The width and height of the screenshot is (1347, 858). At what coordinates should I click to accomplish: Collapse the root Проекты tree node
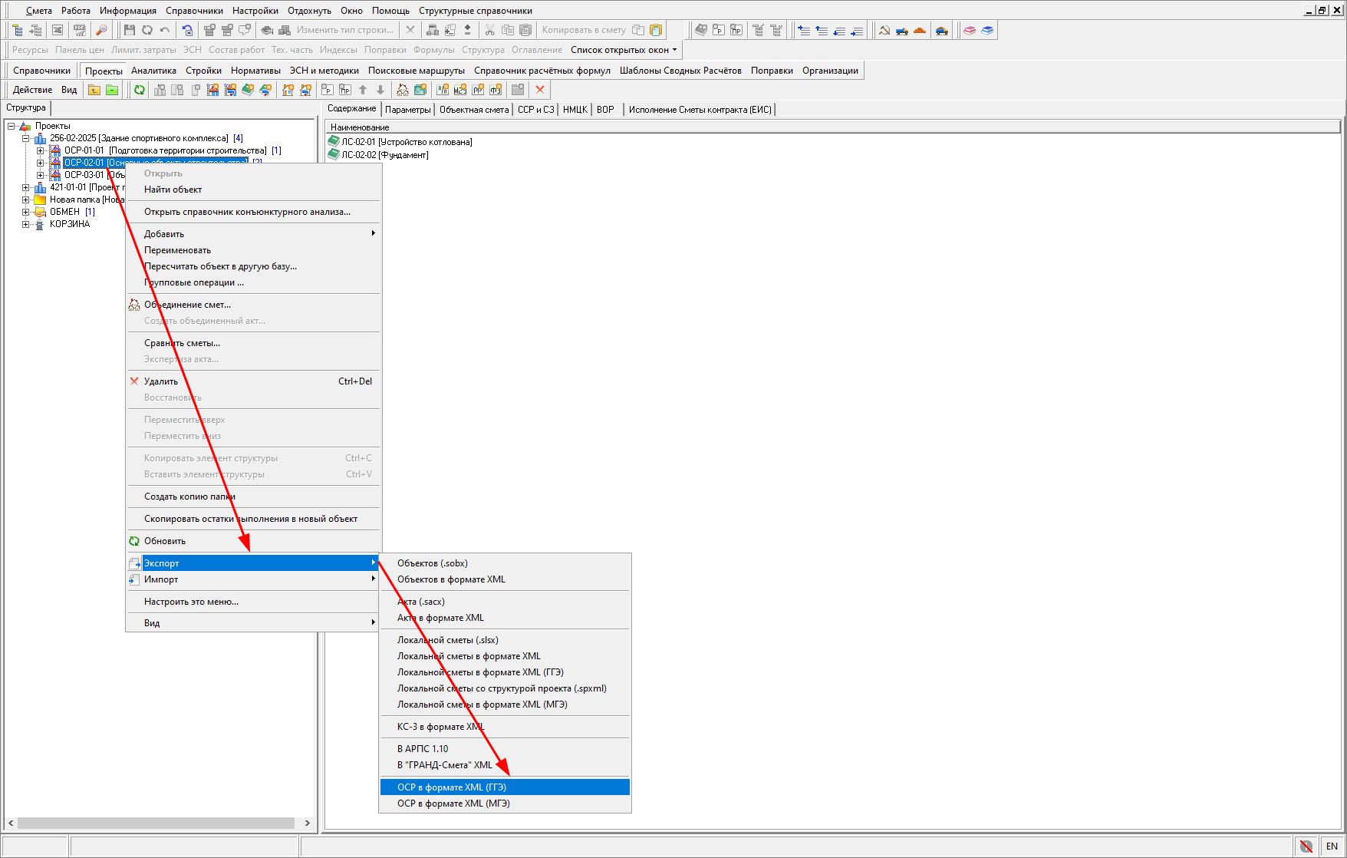pyautogui.click(x=12, y=126)
